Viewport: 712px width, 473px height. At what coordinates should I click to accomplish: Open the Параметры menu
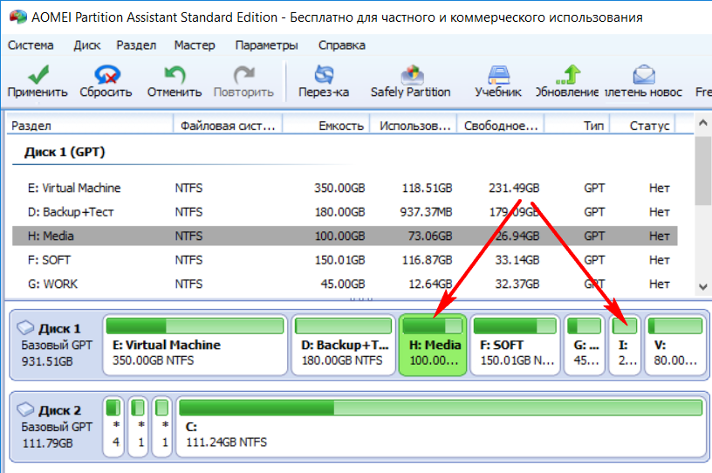pyautogui.click(x=266, y=45)
